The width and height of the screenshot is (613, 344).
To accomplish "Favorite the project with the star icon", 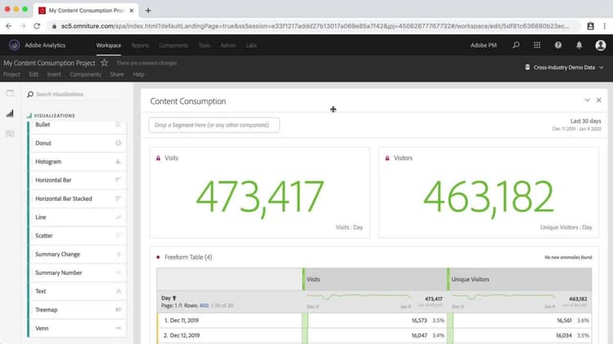I will click(105, 63).
